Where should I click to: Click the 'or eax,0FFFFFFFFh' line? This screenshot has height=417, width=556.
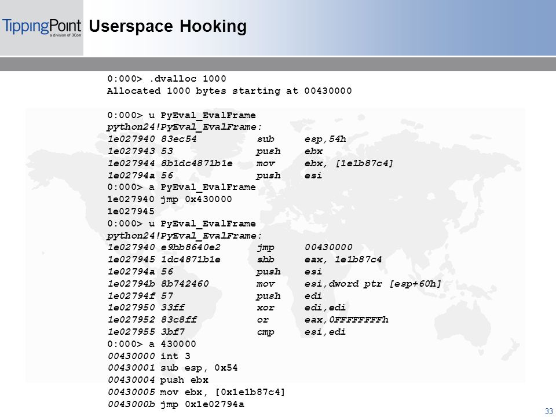click(x=248, y=320)
